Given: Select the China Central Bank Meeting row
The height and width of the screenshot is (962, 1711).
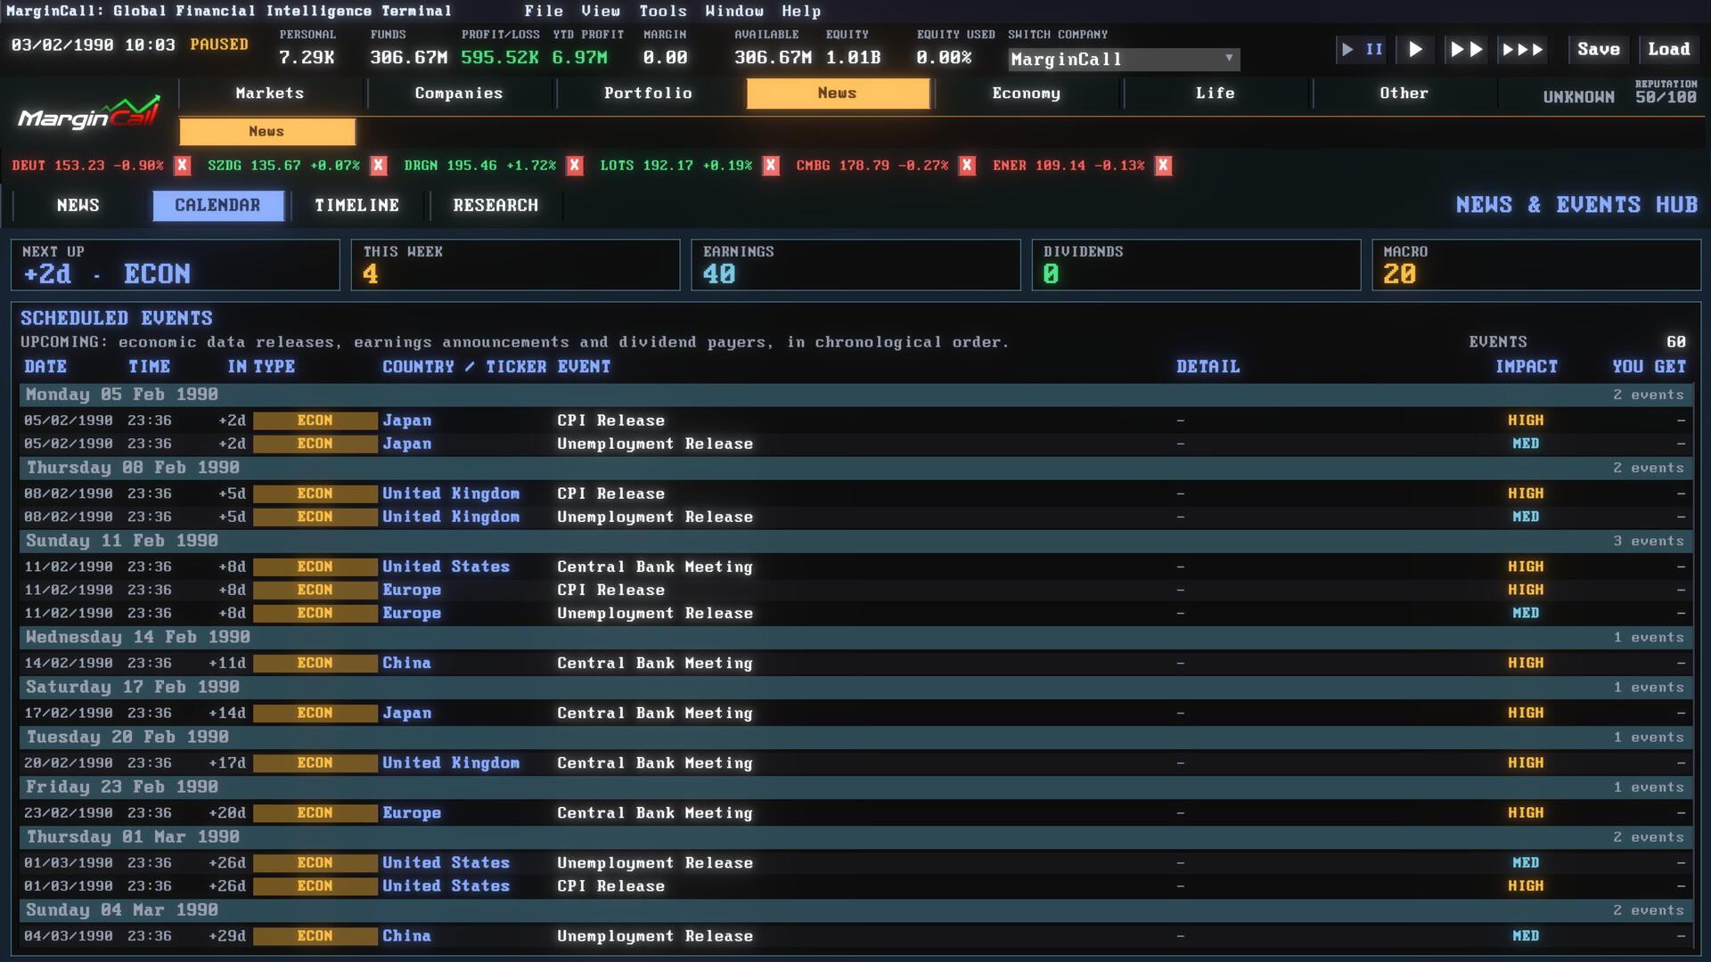Looking at the screenshot, I should click(x=855, y=663).
